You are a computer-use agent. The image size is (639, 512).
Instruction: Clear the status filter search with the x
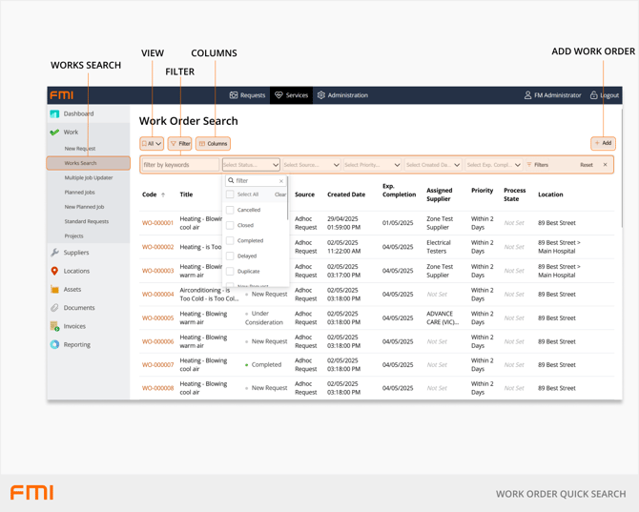[x=281, y=181]
